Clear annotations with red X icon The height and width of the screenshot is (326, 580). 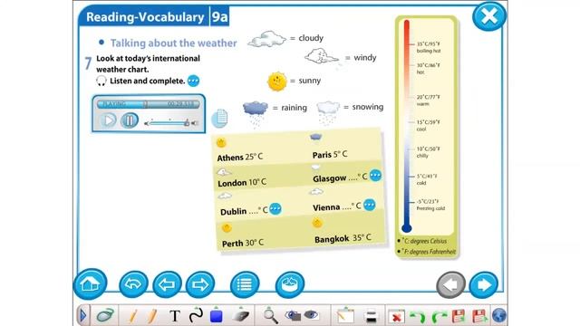[x=396, y=316]
